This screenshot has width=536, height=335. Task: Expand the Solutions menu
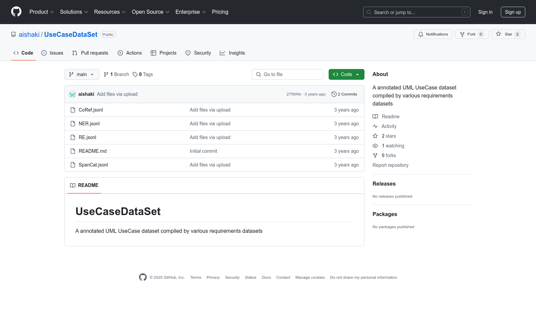74,12
